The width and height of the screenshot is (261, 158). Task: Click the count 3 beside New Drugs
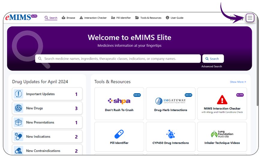tap(76, 108)
